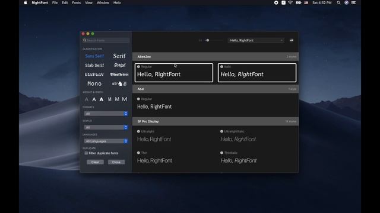Activate SF Pro Display Thin
Image resolution: width=380 pixels, height=213 pixels.
tap(138, 153)
